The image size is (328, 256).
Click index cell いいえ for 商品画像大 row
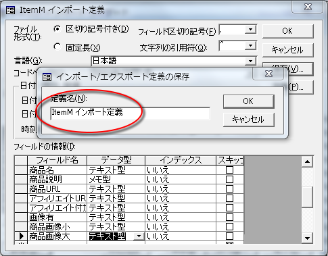[181, 236]
